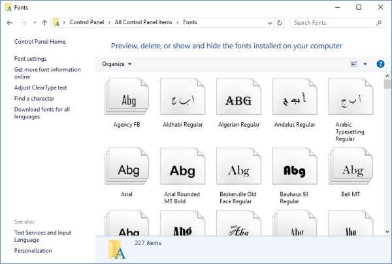Open the Organize dropdown menu
392x264 pixels.
116,64
